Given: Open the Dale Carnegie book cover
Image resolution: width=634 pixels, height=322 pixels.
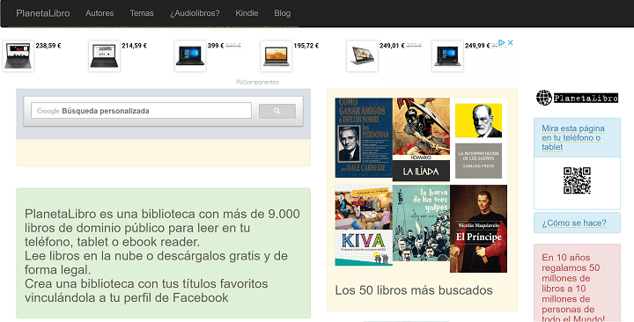Looking at the screenshot, I should click(364, 138).
